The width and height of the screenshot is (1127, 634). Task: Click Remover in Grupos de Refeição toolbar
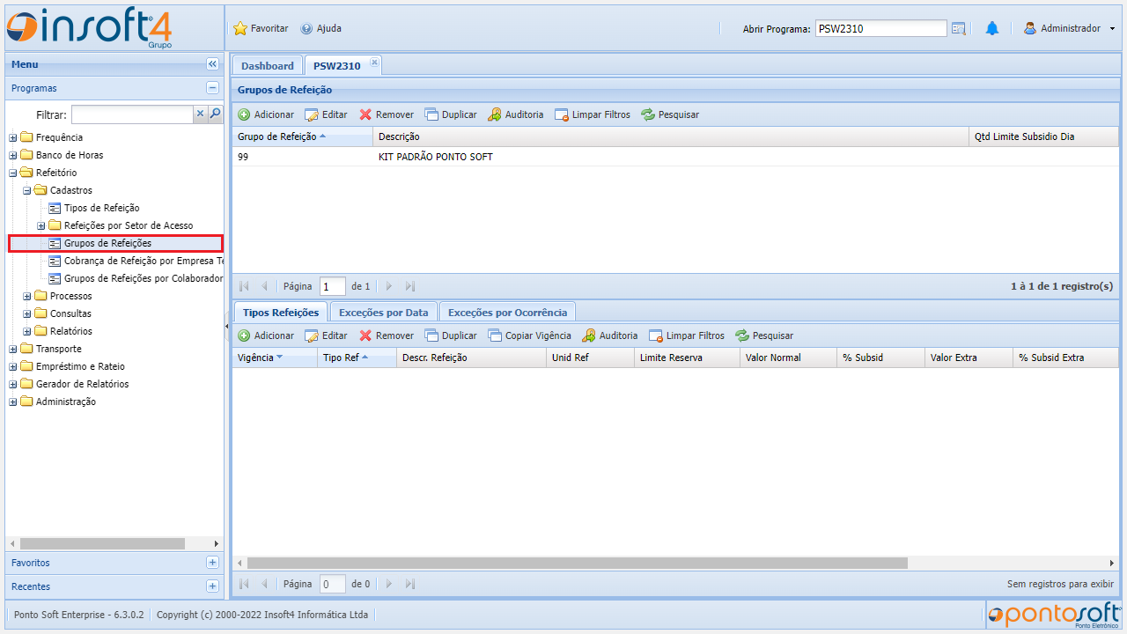(x=386, y=114)
